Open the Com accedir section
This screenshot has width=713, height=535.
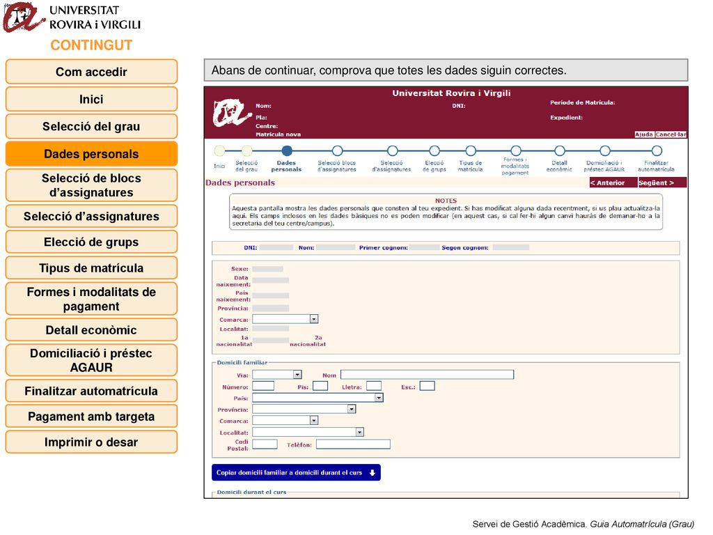tap(91, 72)
